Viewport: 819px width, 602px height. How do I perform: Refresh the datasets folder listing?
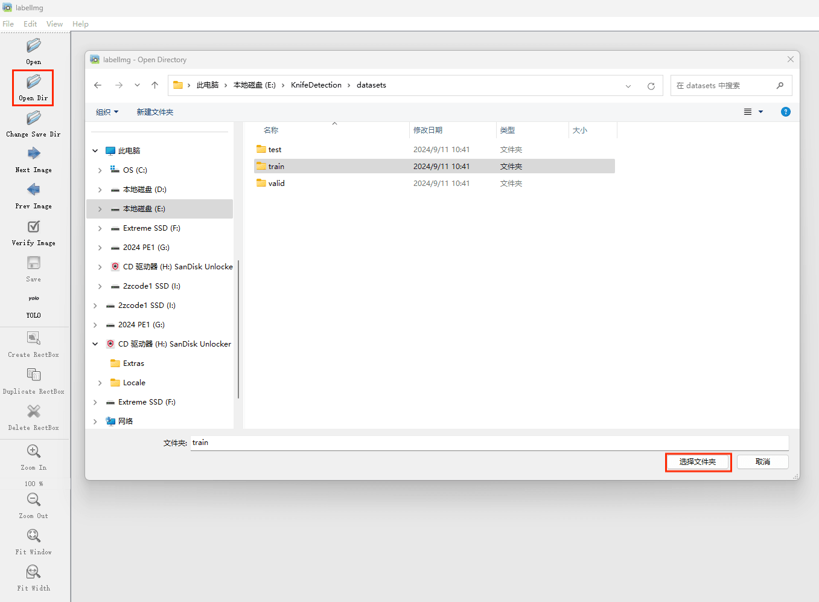[651, 86]
